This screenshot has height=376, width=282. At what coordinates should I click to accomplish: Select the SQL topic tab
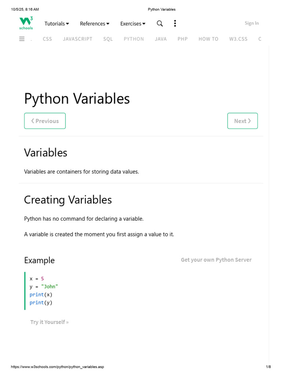coord(108,39)
